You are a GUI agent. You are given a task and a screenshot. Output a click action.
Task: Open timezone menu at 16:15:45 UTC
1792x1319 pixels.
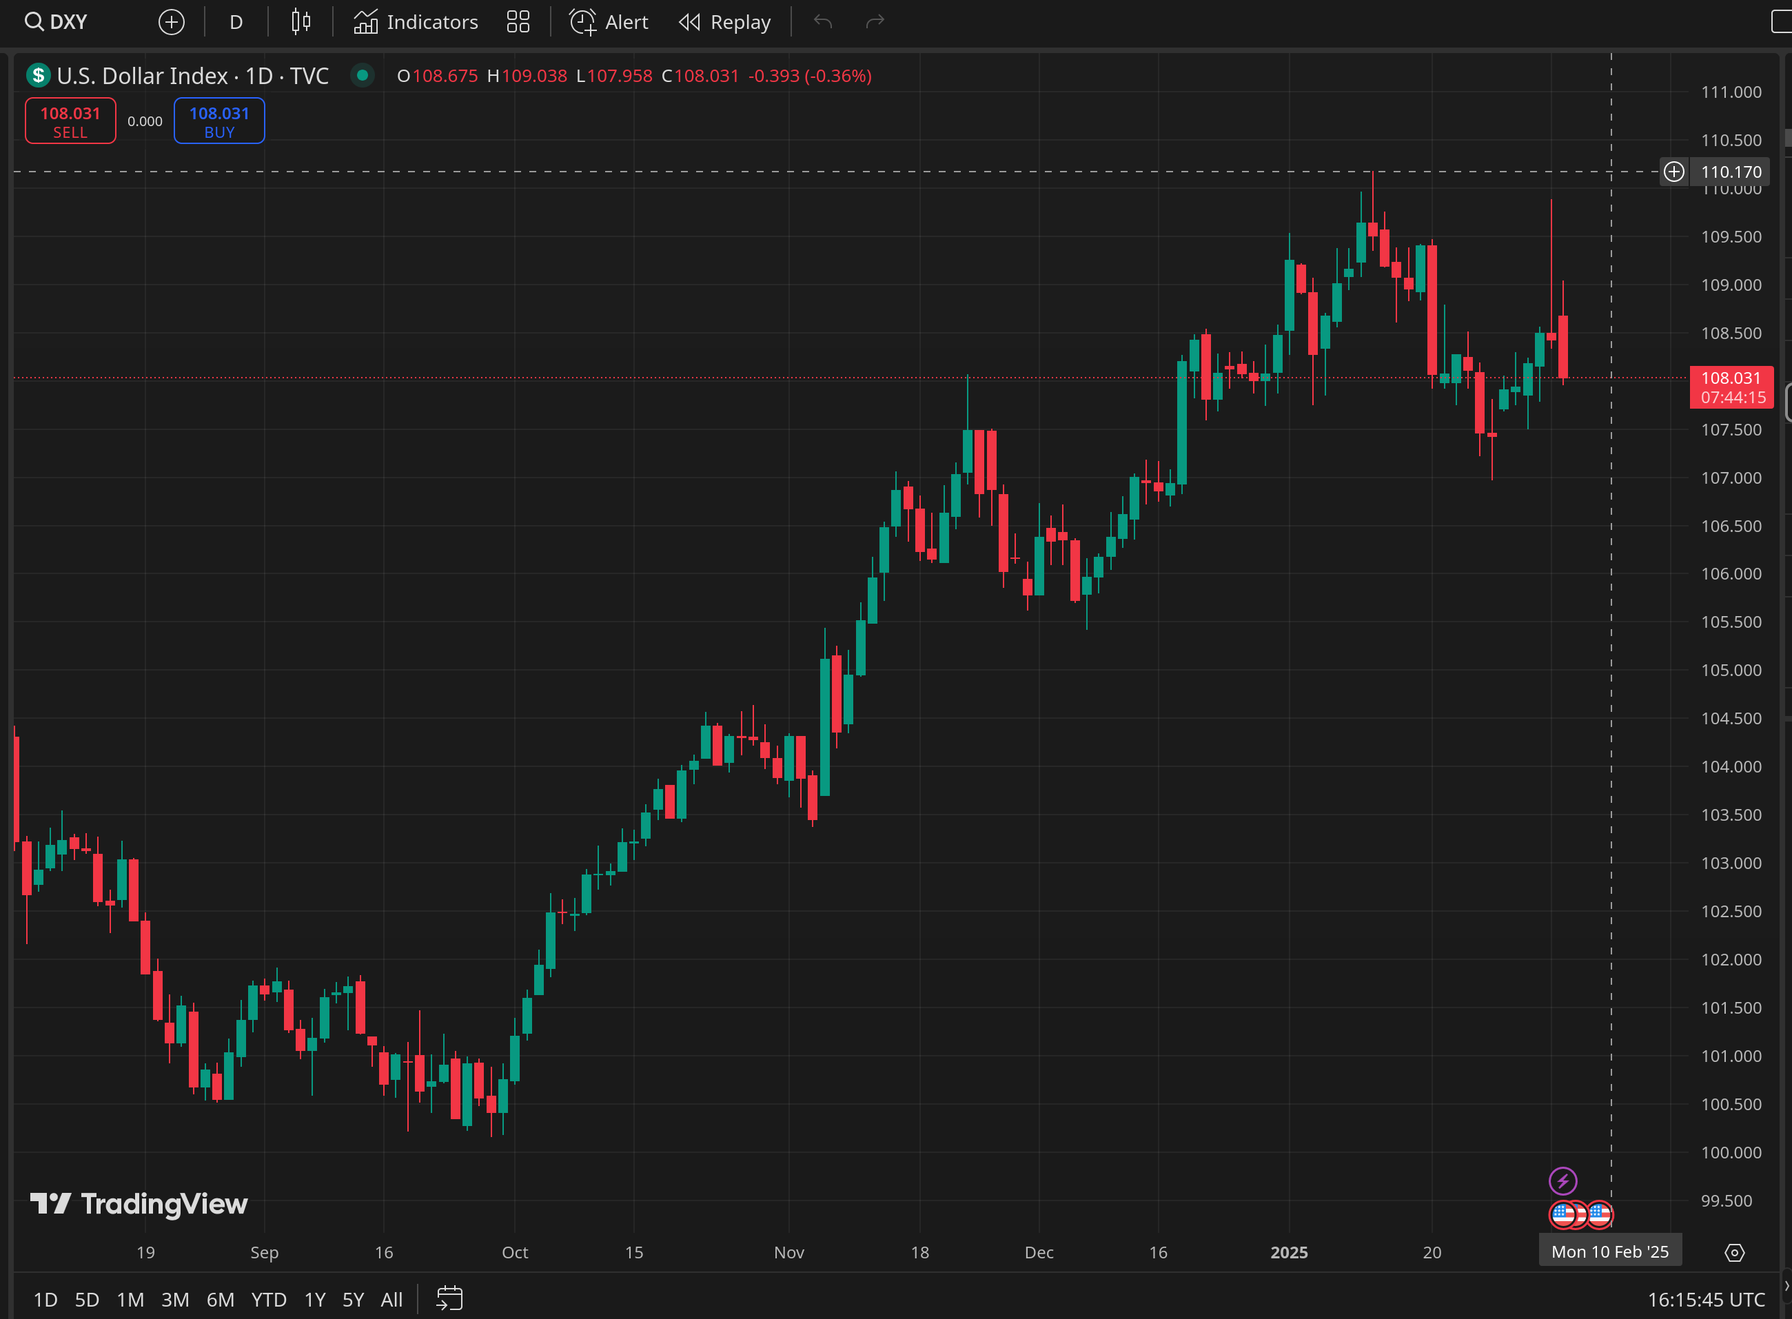(1706, 1300)
